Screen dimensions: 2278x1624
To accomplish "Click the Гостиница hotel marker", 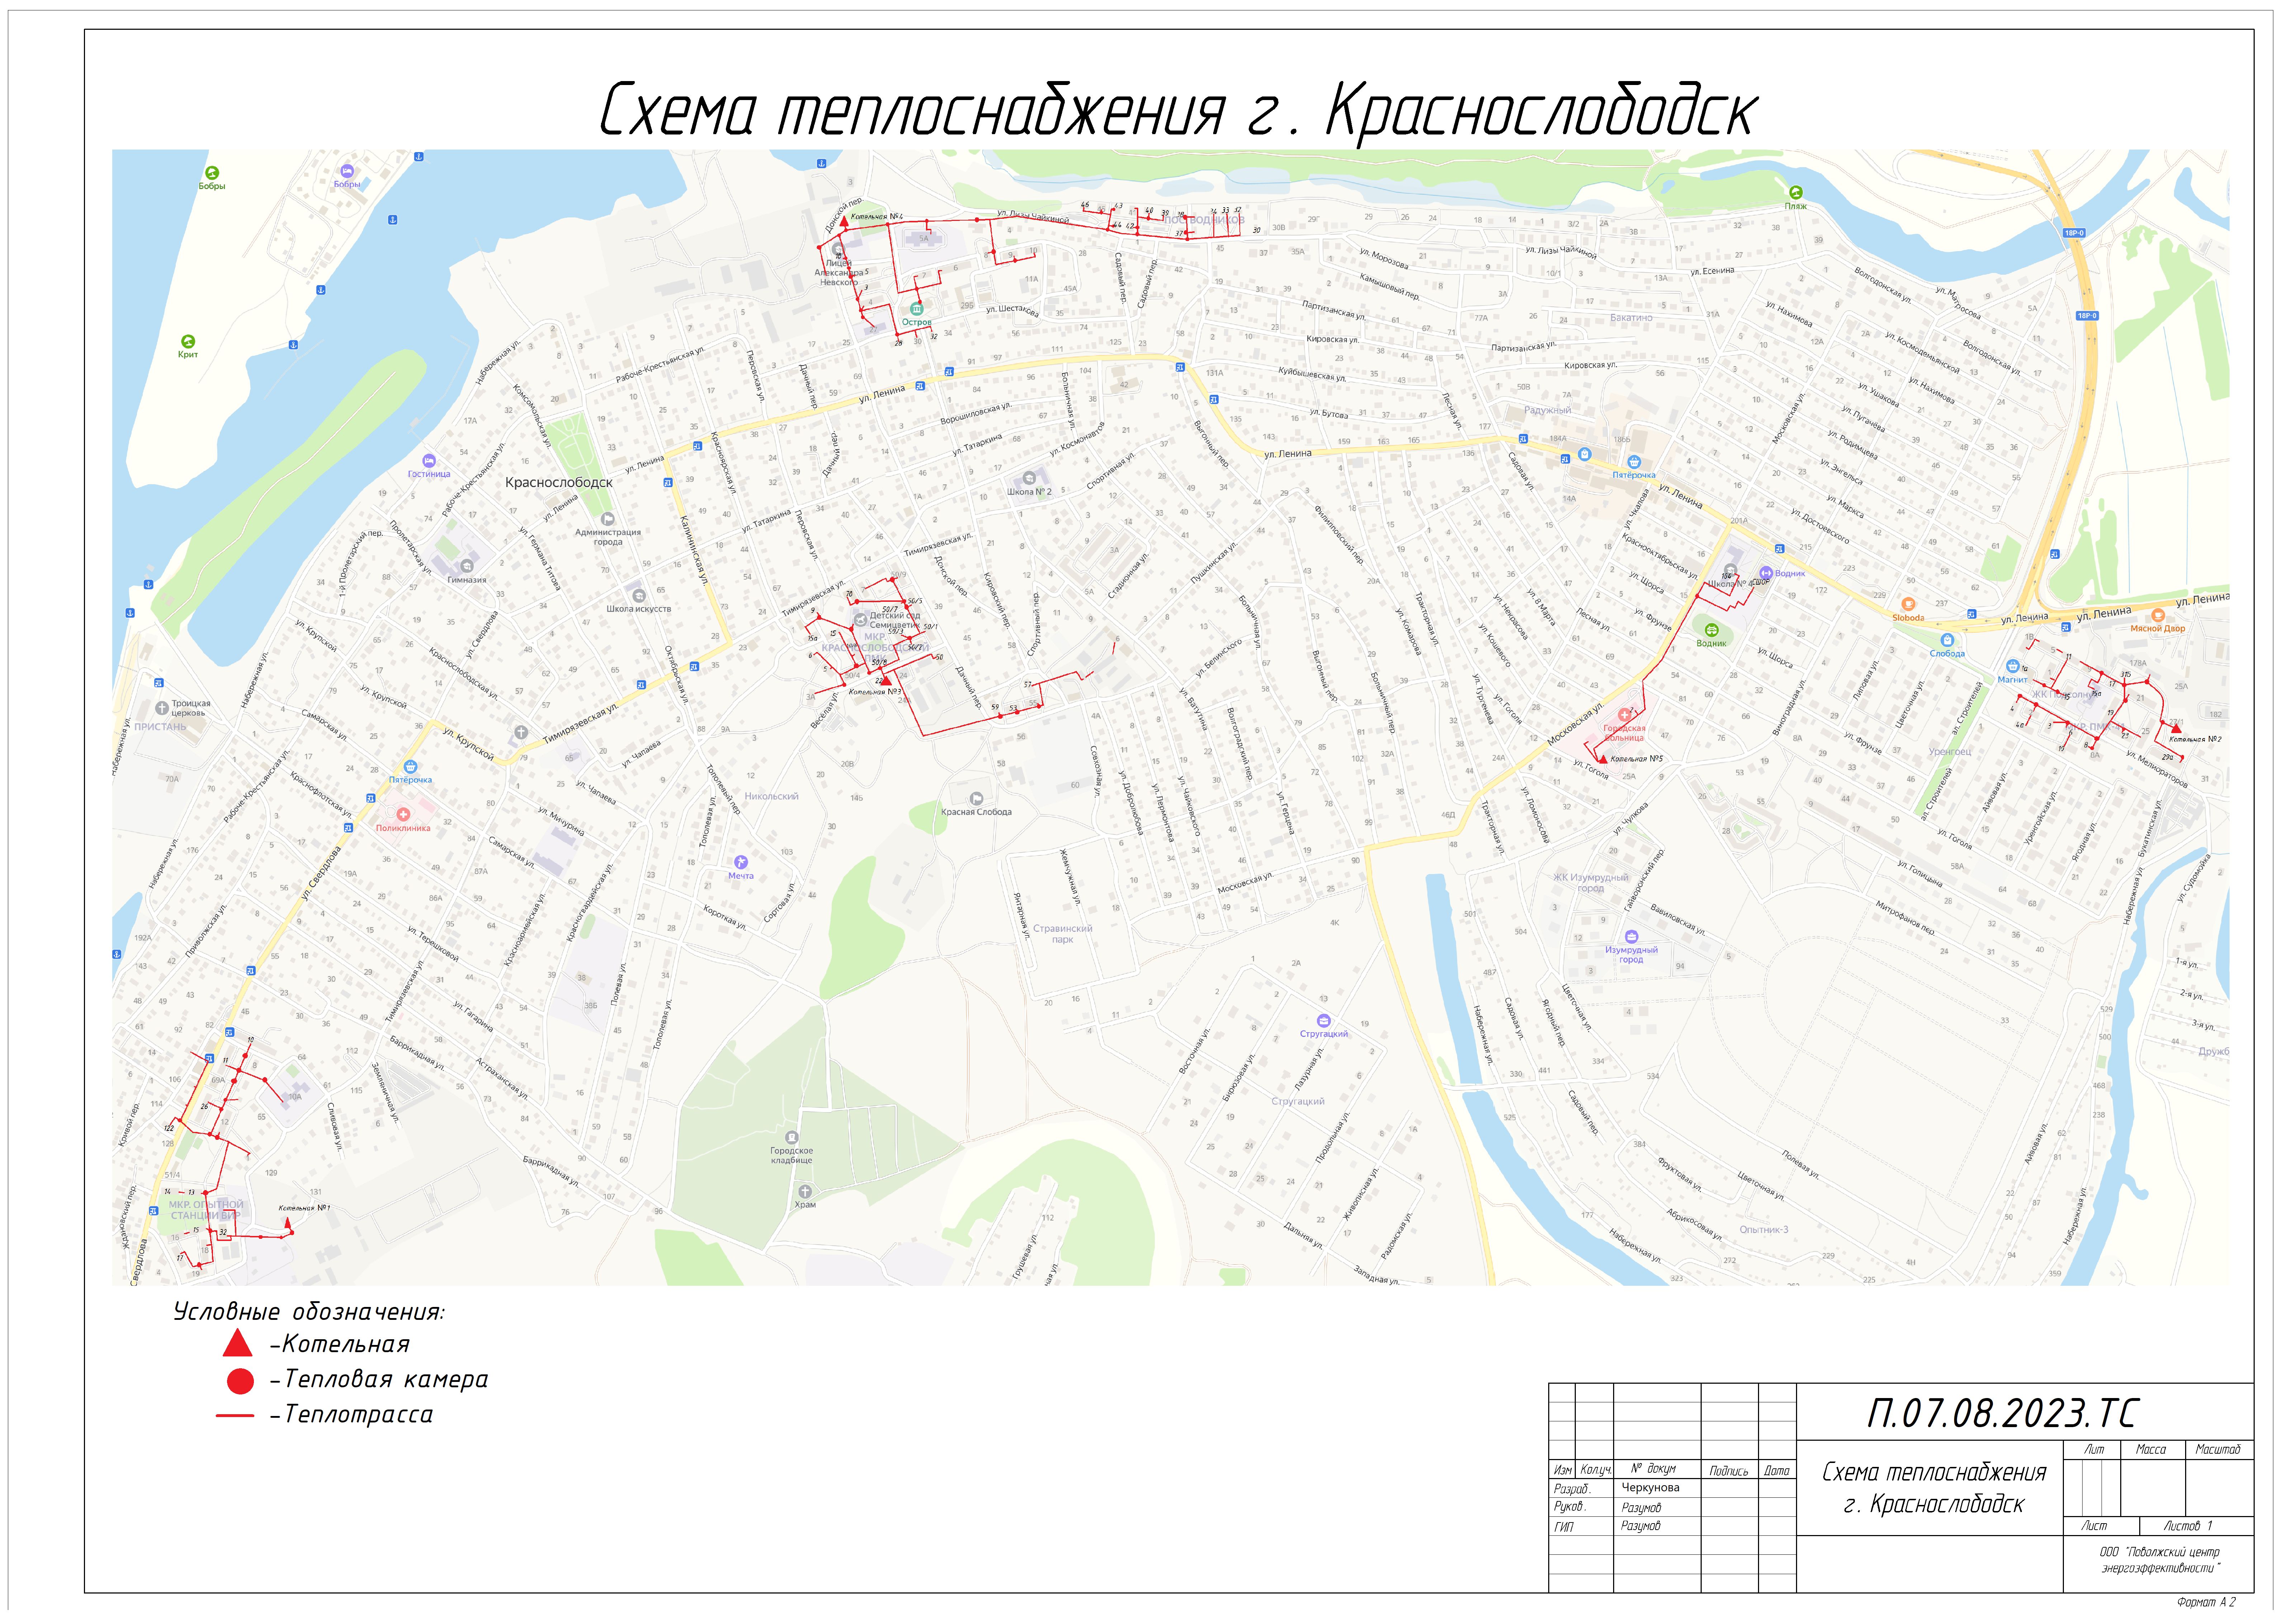I will [x=429, y=461].
